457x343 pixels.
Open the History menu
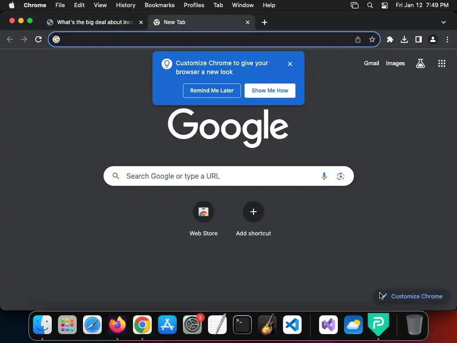point(125,5)
